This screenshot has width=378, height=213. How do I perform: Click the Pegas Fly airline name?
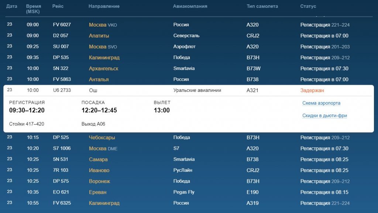(184, 192)
